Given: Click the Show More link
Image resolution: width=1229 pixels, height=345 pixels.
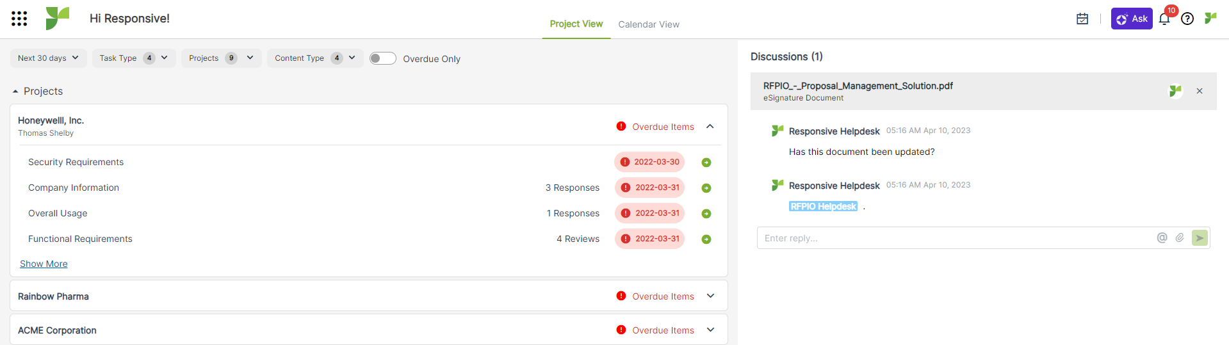Looking at the screenshot, I should click(44, 264).
